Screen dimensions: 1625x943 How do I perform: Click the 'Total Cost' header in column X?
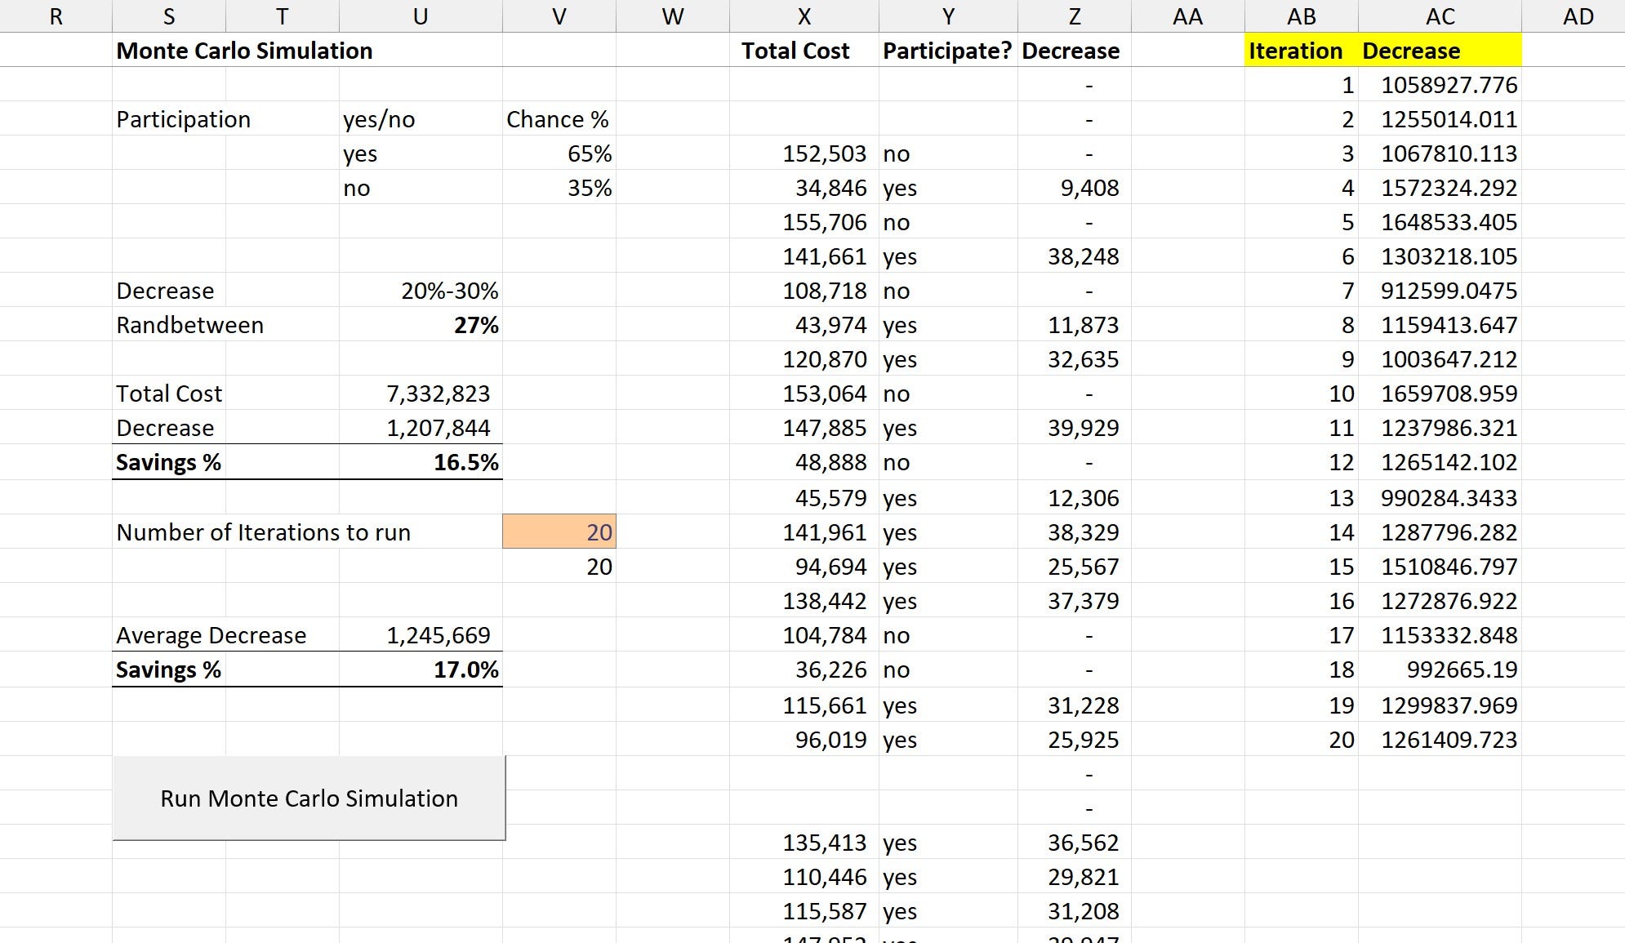tap(804, 51)
